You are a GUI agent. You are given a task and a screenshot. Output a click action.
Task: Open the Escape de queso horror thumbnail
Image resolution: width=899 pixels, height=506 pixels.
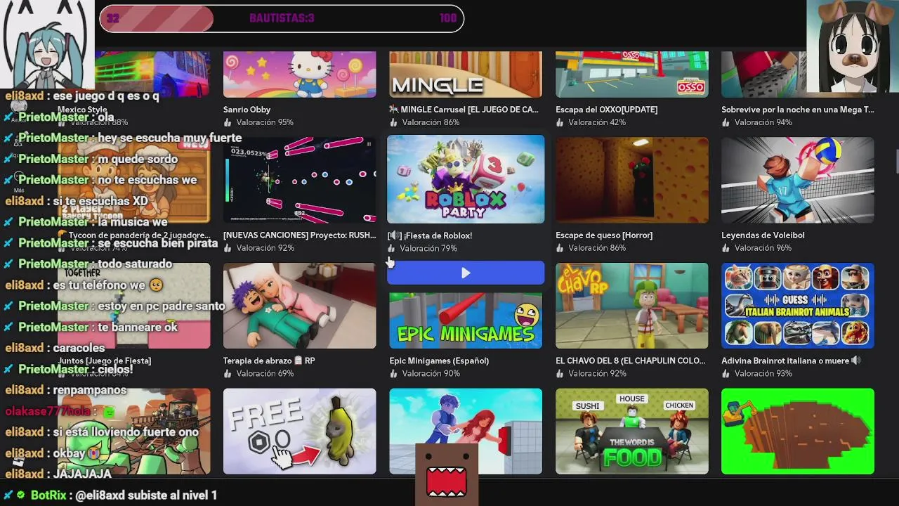tap(632, 180)
